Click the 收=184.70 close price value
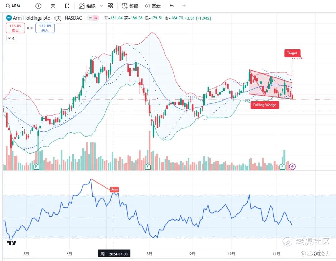The image size is (336, 261). click(174, 18)
